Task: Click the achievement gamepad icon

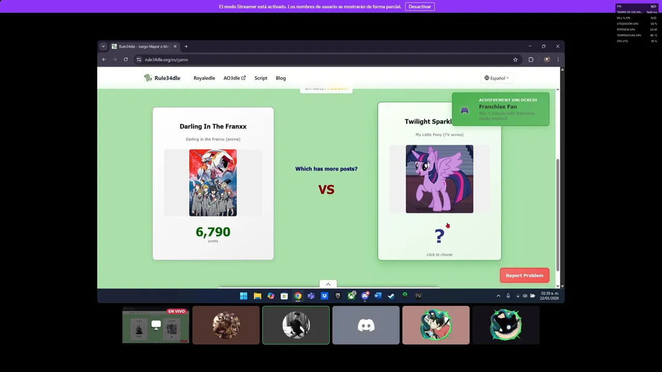Action: coord(464,110)
